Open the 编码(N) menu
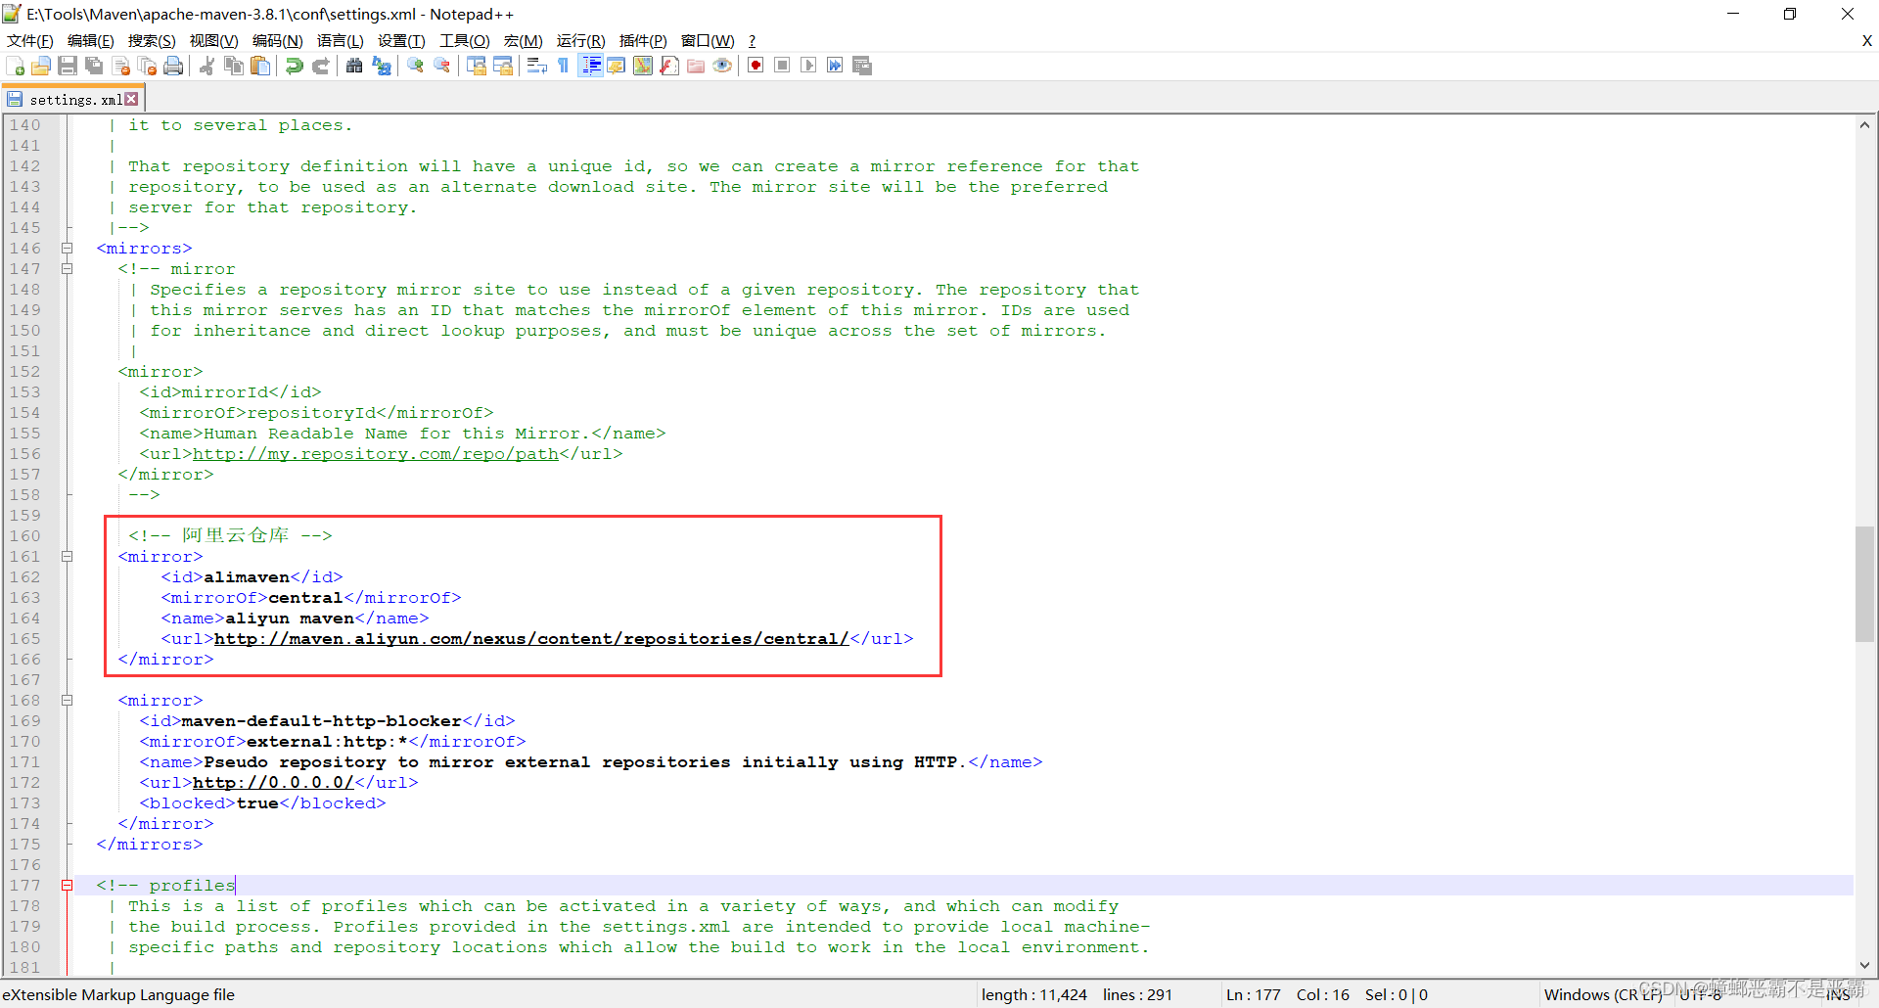Viewport: 1879px width, 1008px height. [x=277, y=40]
